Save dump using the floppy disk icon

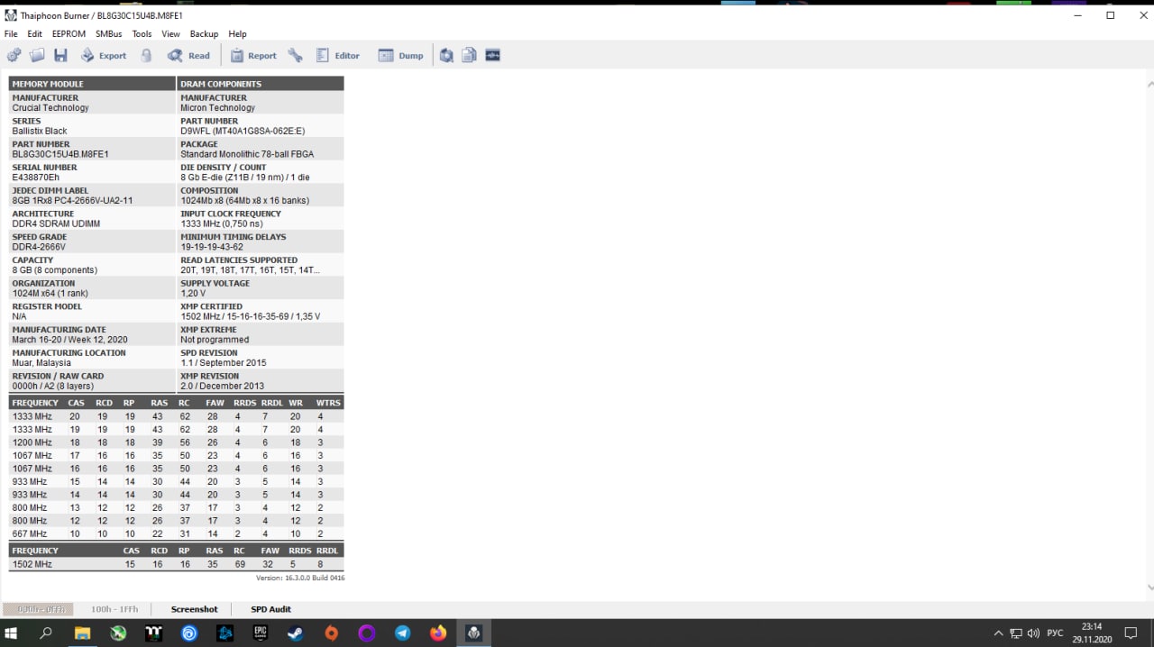60,56
